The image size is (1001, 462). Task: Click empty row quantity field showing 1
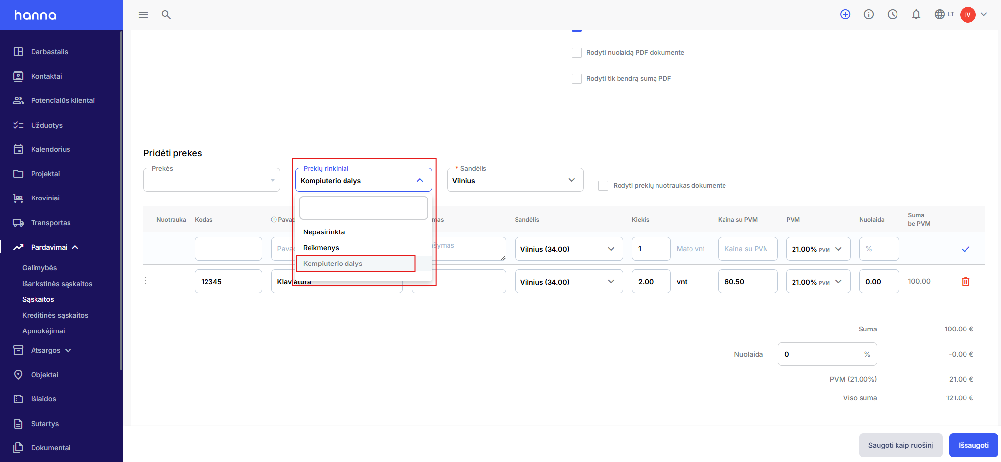coord(651,249)
